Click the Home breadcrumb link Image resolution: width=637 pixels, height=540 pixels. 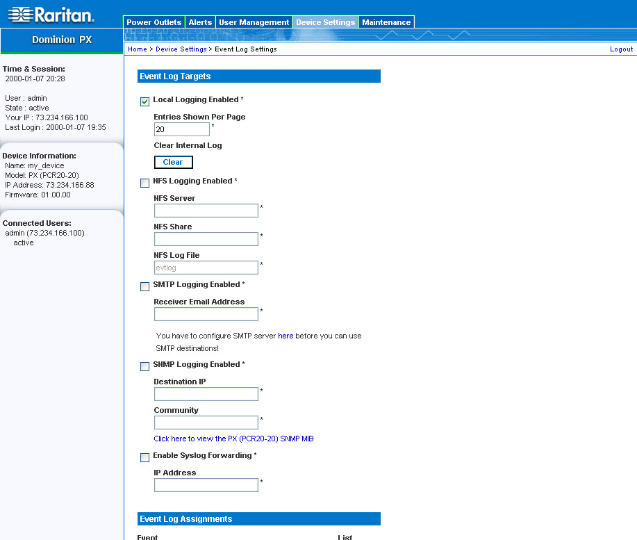(138, 49)
